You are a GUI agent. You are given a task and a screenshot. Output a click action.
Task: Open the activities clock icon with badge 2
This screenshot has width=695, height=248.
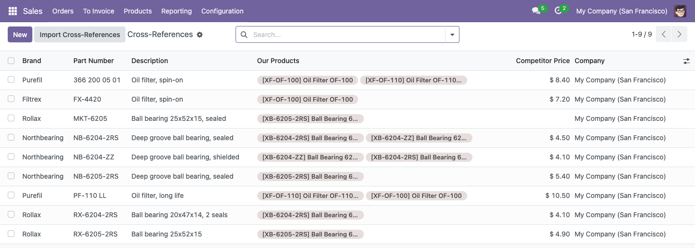tap(558, 11)
